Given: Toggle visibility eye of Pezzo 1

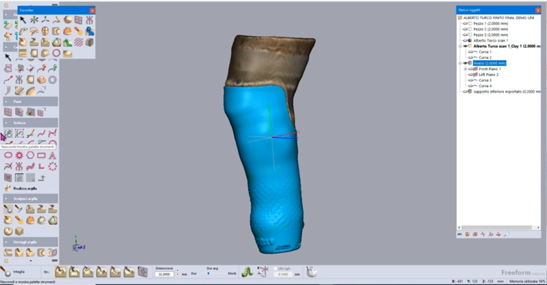Looking at the screenshot, I should tap(465, 23).
